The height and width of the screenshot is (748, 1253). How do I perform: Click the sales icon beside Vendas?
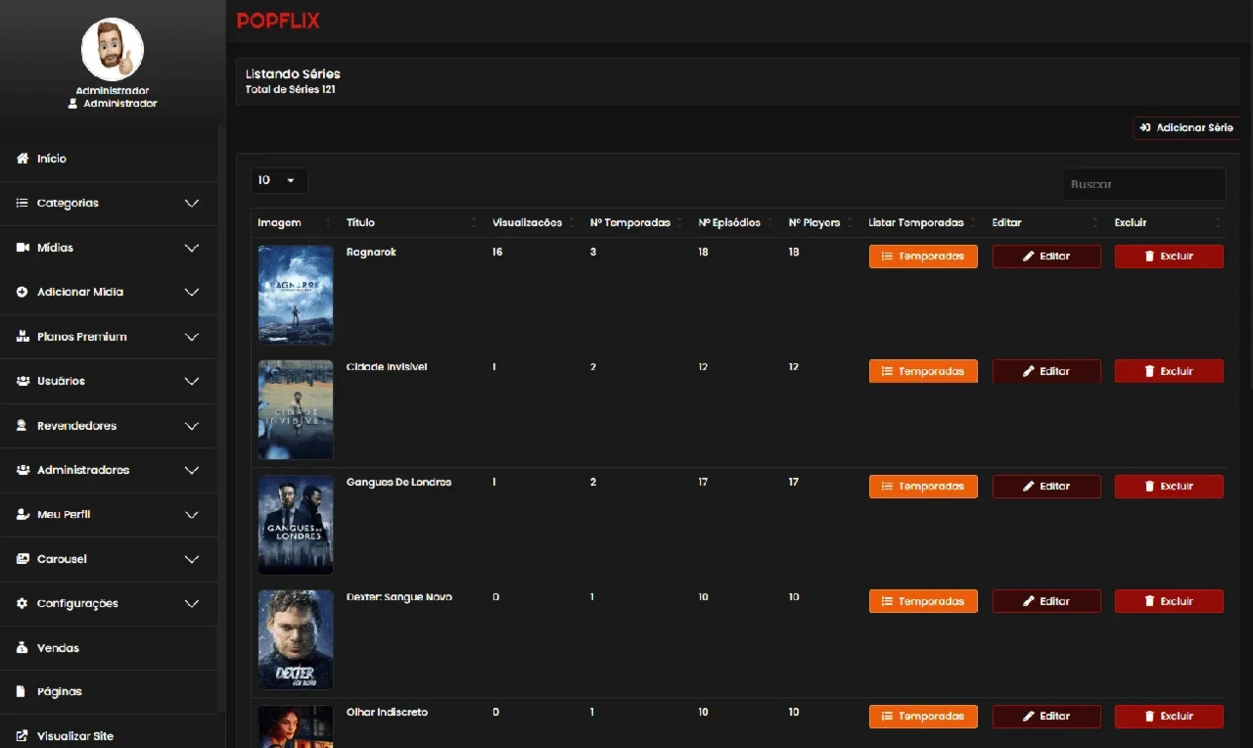(x=23, y=648)
